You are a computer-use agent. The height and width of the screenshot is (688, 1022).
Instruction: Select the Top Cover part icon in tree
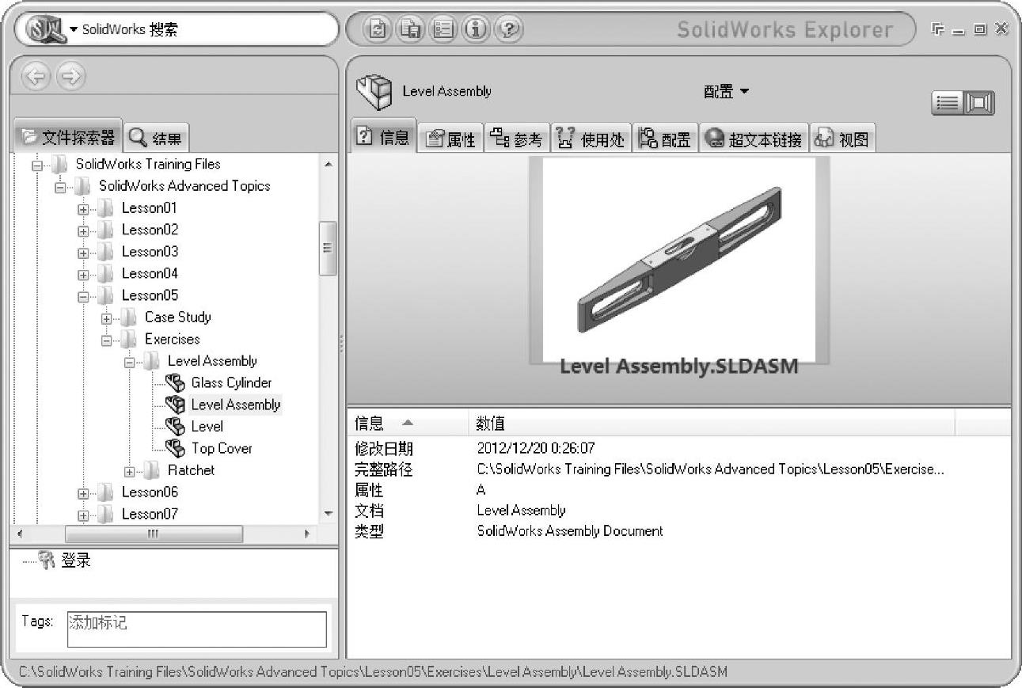pyautogui.click(x=176, y=448)
